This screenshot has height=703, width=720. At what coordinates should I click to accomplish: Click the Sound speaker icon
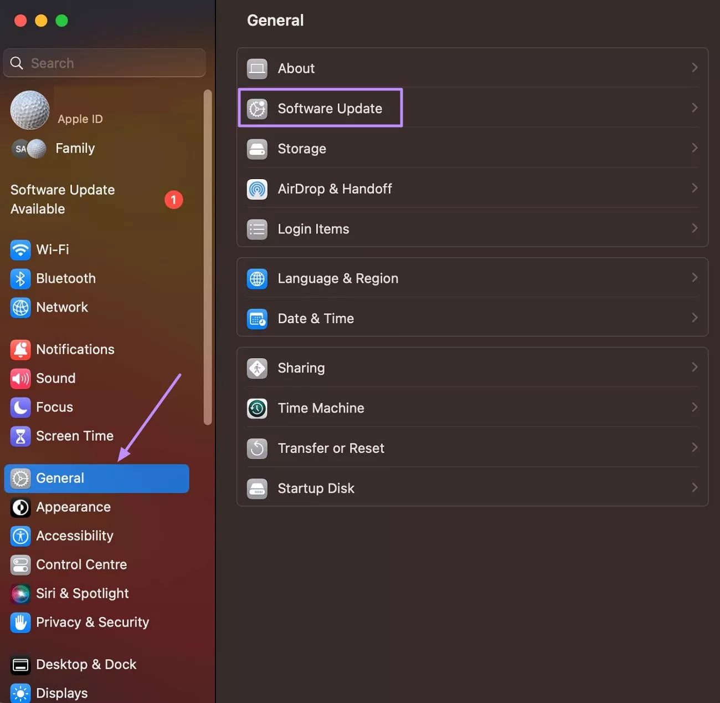(x=20, y=378)
